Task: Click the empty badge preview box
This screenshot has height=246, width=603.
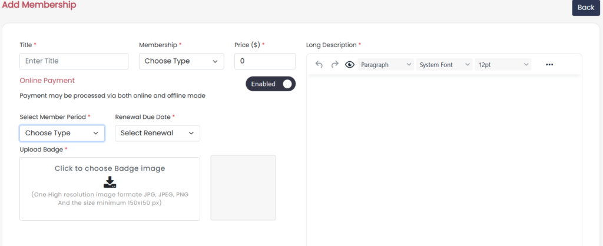Action: point(243,188)
